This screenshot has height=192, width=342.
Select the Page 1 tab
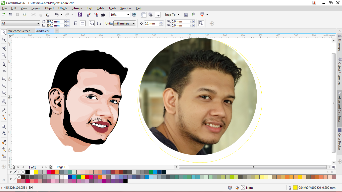(61, 167)
